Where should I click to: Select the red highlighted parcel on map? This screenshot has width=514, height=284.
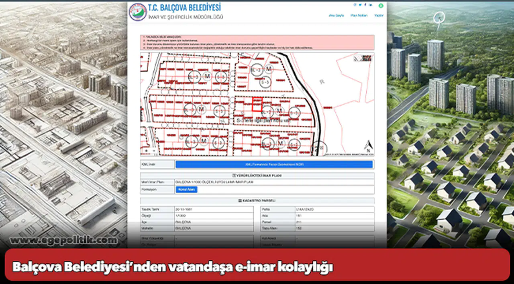click(x=257, y=105)
